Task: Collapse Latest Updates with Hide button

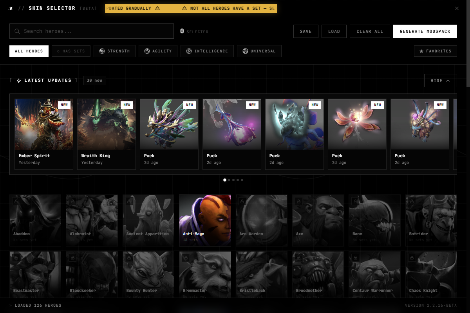Action: [441, 81]
